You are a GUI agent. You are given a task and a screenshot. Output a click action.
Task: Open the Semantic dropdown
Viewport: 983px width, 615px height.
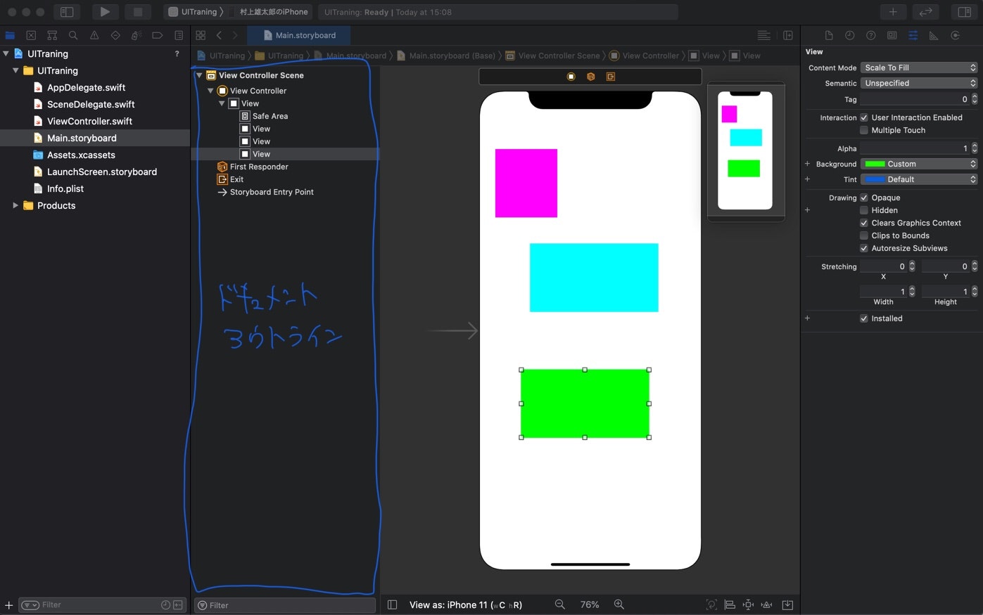pyautogui.click(x=919, y=83)
